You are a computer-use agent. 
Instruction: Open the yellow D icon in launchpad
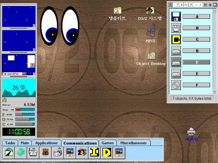tap(106, 153)
